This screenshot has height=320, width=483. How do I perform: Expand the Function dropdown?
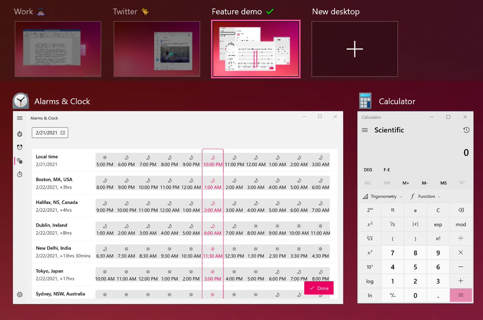(426, 196)
